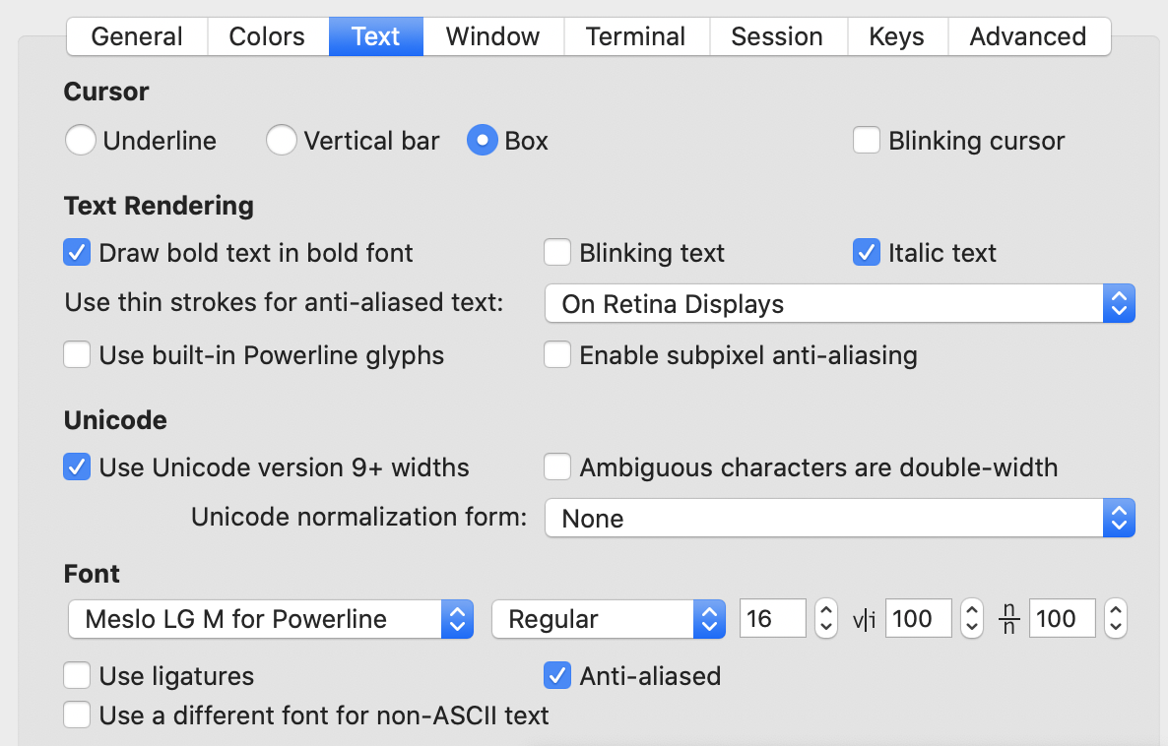Open the Colors tab
This screenshot has width=1168, height=746.
(267, 36)
